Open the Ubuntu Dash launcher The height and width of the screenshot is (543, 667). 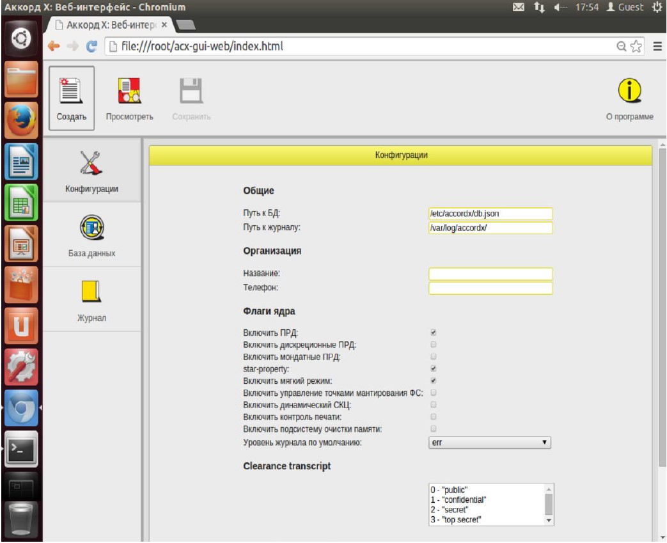tap(21, 39)
